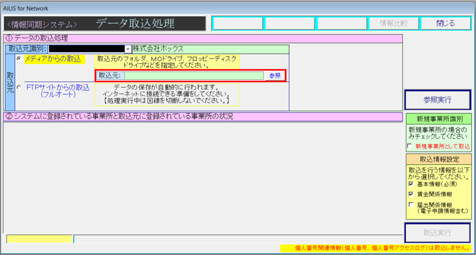This screenshot has height=255, width=476.
Task: Uncheck the 賃金関係情報 checkbox
Action: [x=410, y=194]
